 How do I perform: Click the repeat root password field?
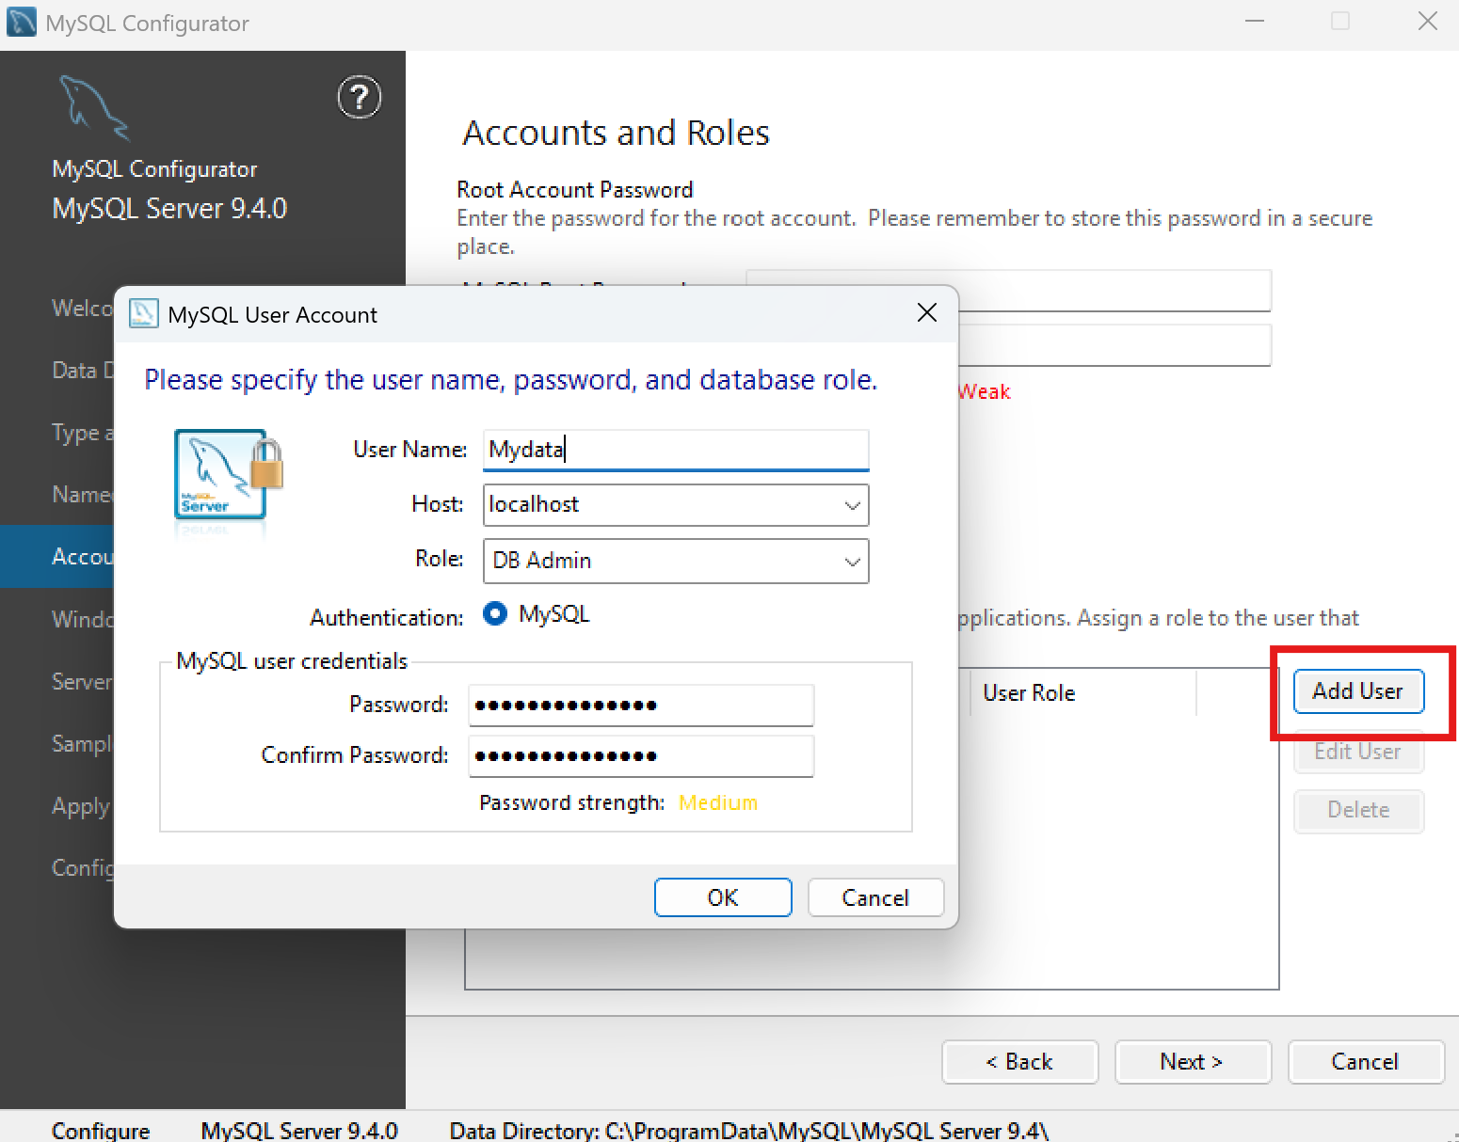tap(1114, 345)
